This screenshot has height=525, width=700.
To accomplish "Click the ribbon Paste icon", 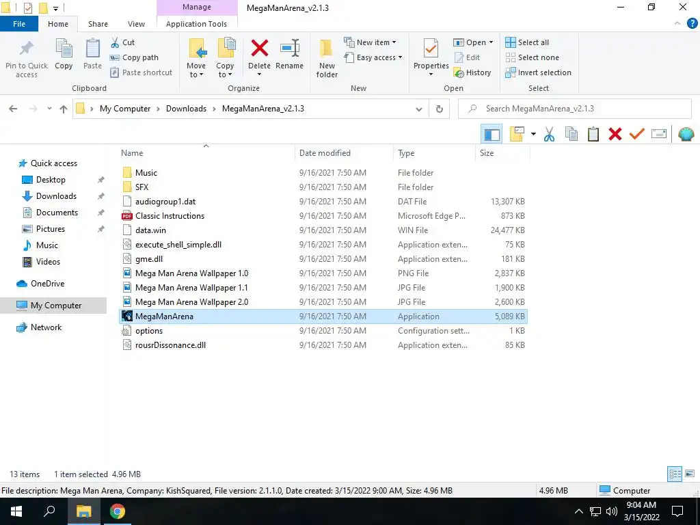I will click(x=92, y=49).
